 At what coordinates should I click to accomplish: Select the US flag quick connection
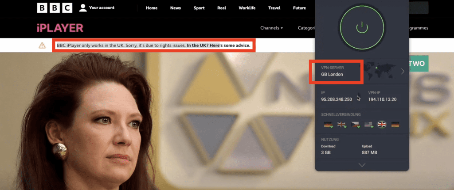coord(368,125)
